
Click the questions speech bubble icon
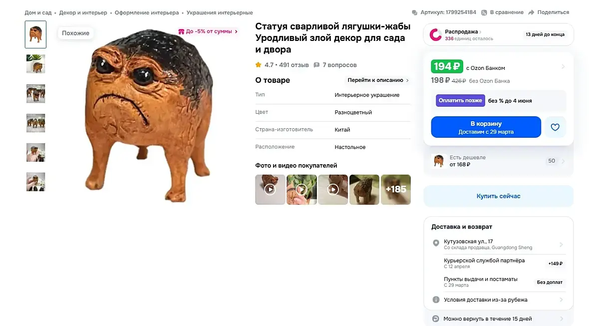316,65
